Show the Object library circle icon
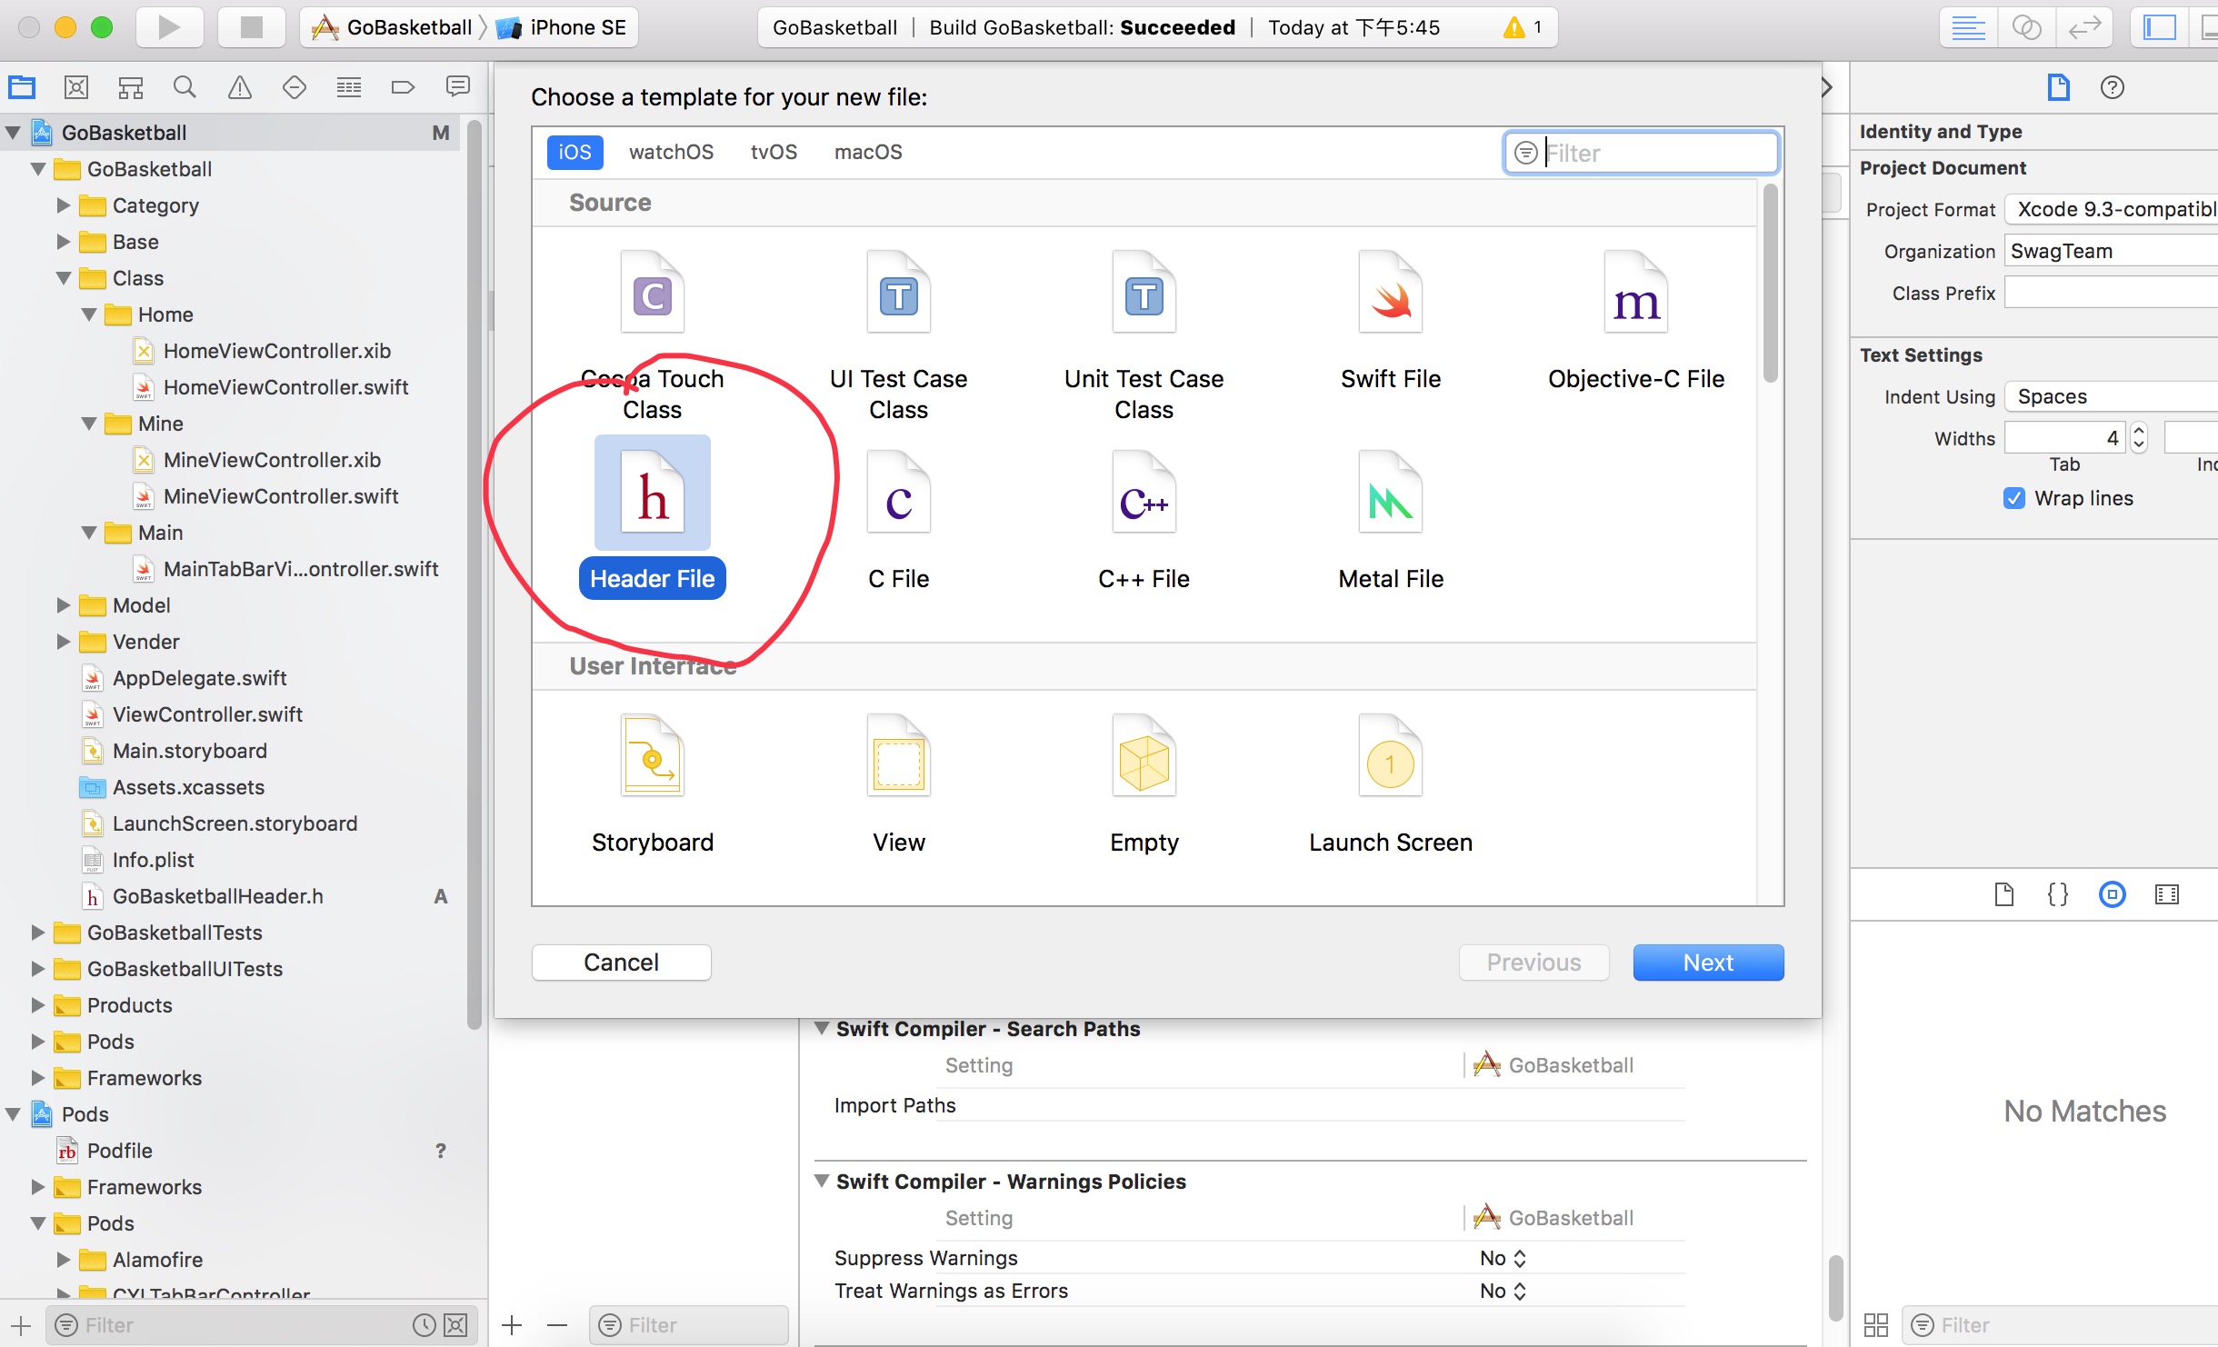Screen dimensions: 2218x1347 [x=2112, y=894]
